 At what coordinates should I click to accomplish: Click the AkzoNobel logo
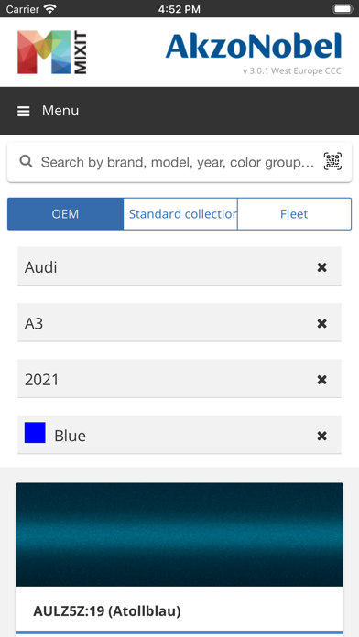click(x=254, y=46)
